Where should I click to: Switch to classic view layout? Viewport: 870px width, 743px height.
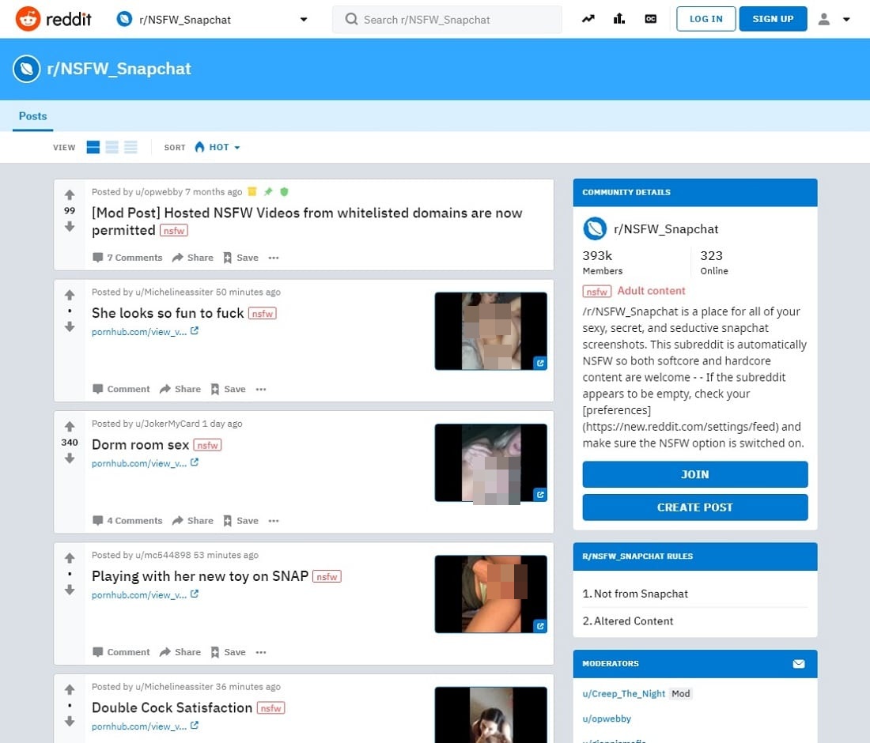point(112,147)
